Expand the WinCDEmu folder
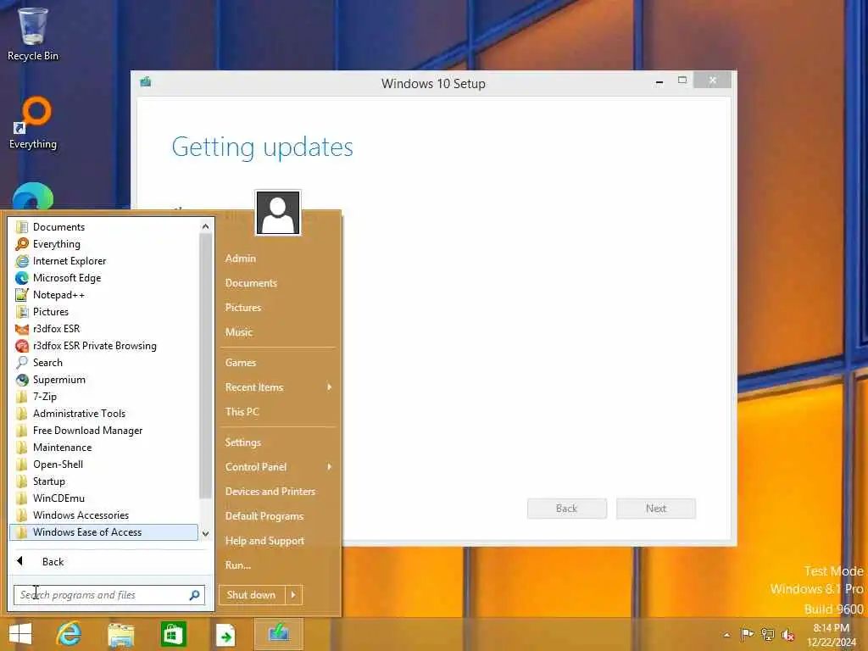The height and width of the screenshot is (651, 868). coord(104,498)
